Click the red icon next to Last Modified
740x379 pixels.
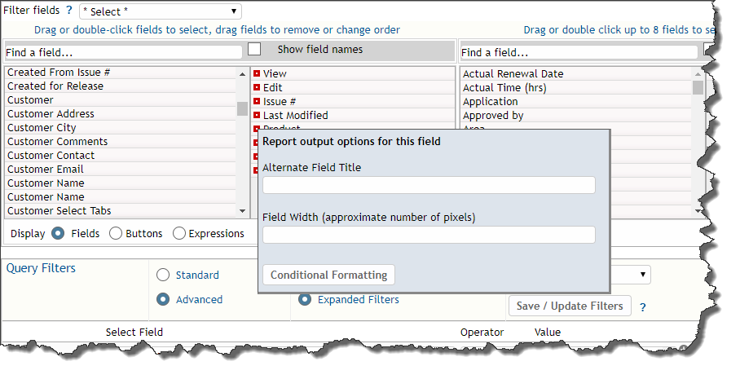(257, 115)
